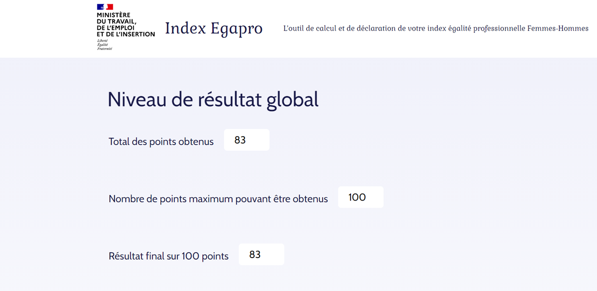
Task: Focus the 'Résultat final' field showing 83
Action: (x=261, y=255)
